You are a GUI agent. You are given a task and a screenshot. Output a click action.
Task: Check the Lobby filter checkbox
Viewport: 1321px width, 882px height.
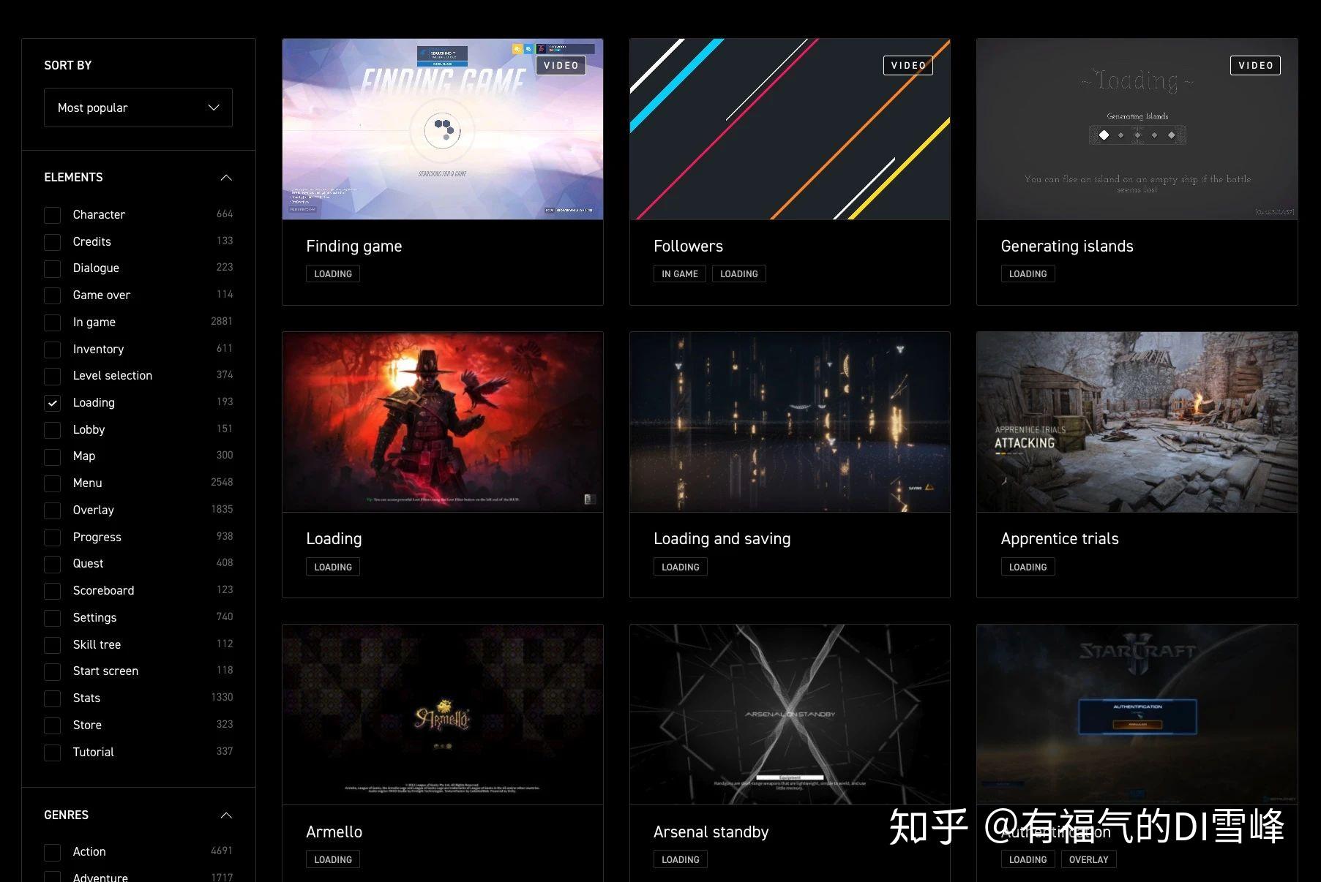pyautogui.click(x=52, y=430)
